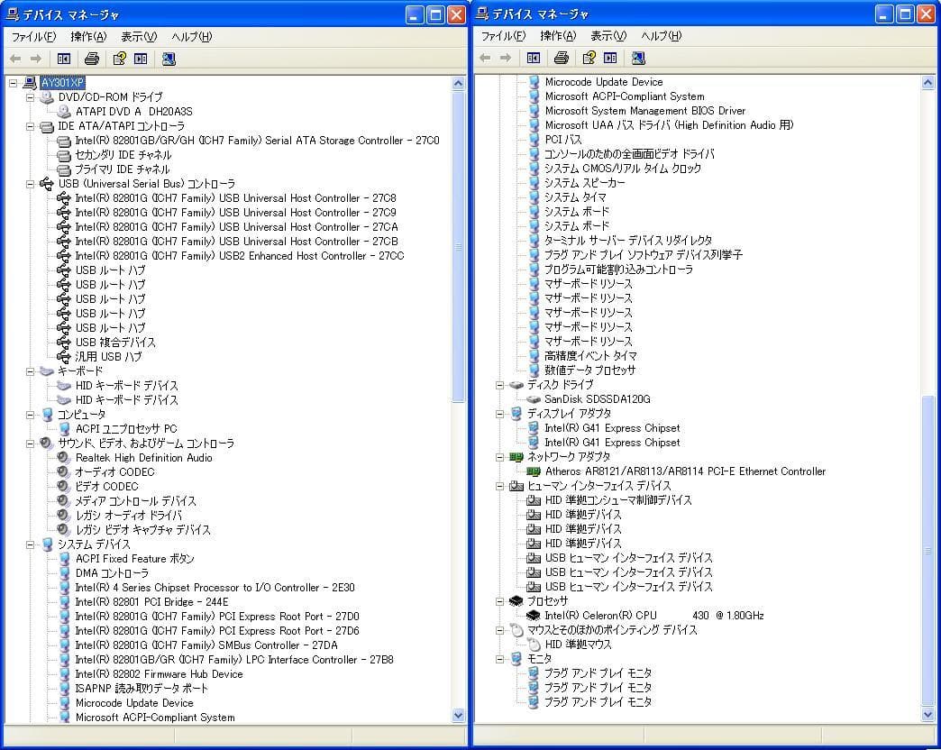Open the 表示(V) menu
This screenshot has width=941, height=750.
point(136,36)
